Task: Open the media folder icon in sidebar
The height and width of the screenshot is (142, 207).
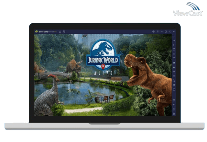Action: point(174,76)
